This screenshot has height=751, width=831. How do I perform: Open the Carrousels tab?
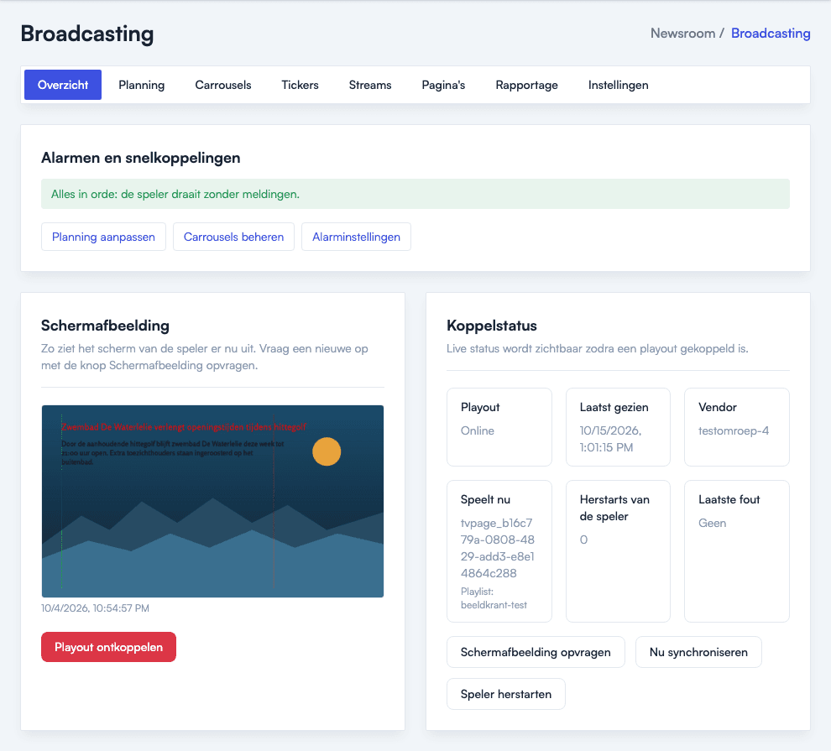click(x=223, y=85)
